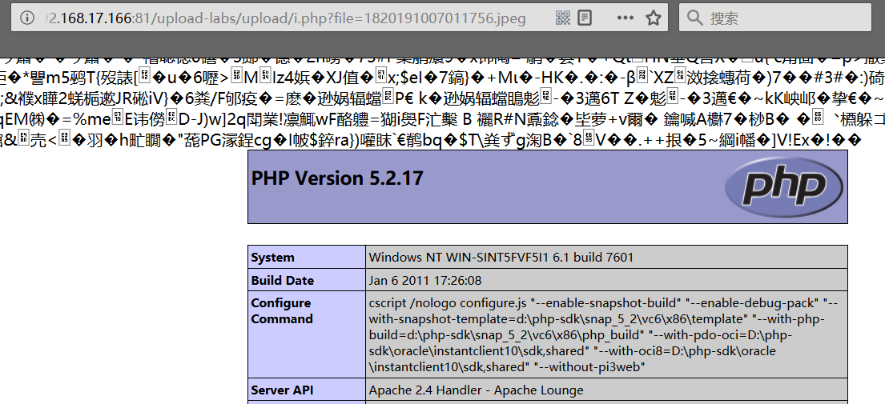Open the QR code icon in address bar
Screen dimensions: 885x404
[x=563, y=18]
